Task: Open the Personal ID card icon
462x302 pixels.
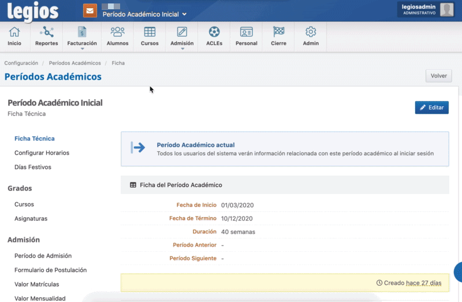Action: pos(247,32)
